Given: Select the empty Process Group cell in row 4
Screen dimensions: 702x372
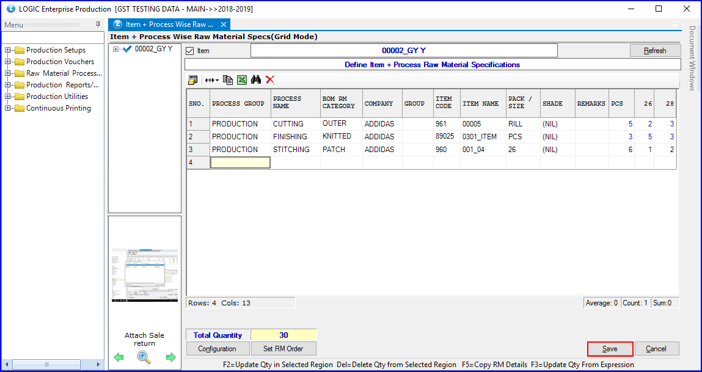Looking at the screenshot, I should [x=241, y=162].
